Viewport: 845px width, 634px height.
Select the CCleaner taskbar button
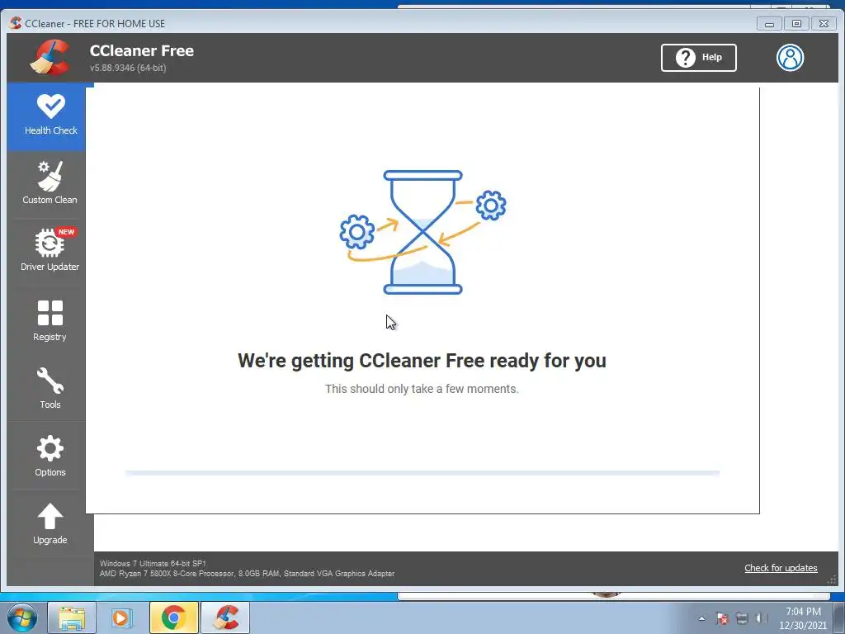click(x=225, y=617)
